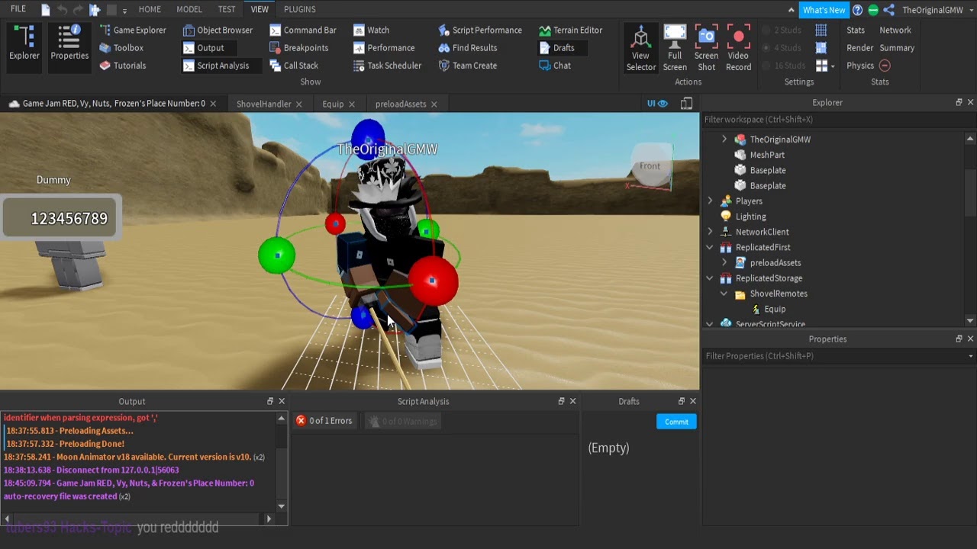The height and width of the screenshot is (549, 977).
Task: Click the What's New button
Action: (824, 10)
